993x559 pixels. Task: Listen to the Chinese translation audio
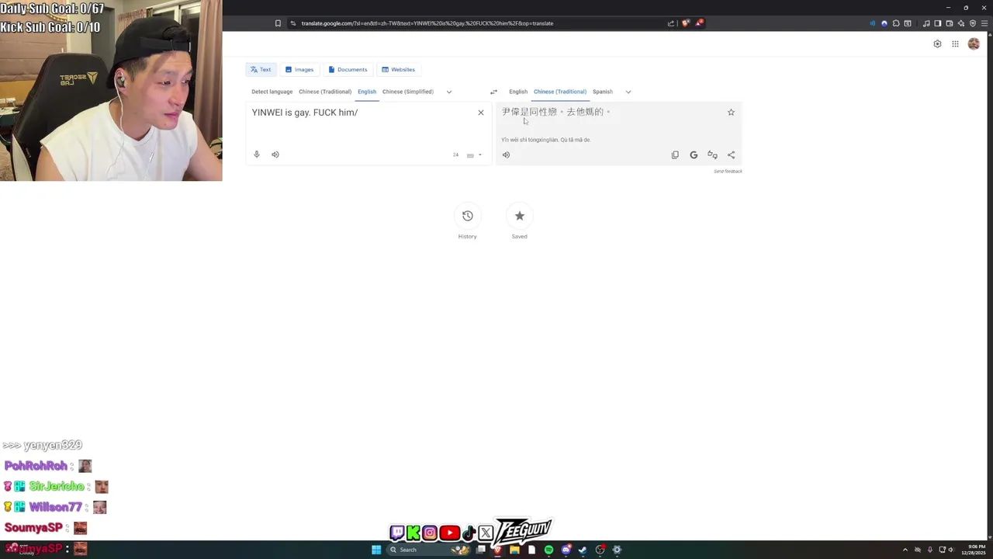pyautogui.click(x=506, y=155)
